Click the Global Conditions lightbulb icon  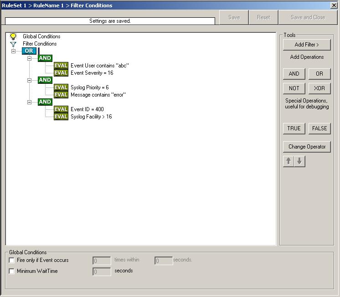(x=13, y=36)
